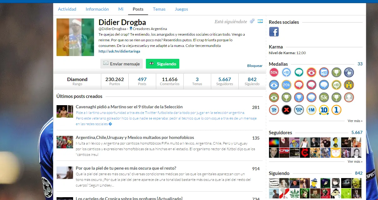Click the Enviar mensaje button
The width and height of the screenshot is (378, 200).
(x=122, y=64)
